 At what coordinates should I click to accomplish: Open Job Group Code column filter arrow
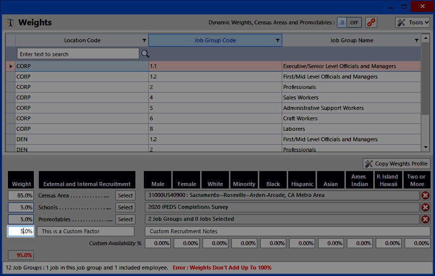click(x=278, y=41)
